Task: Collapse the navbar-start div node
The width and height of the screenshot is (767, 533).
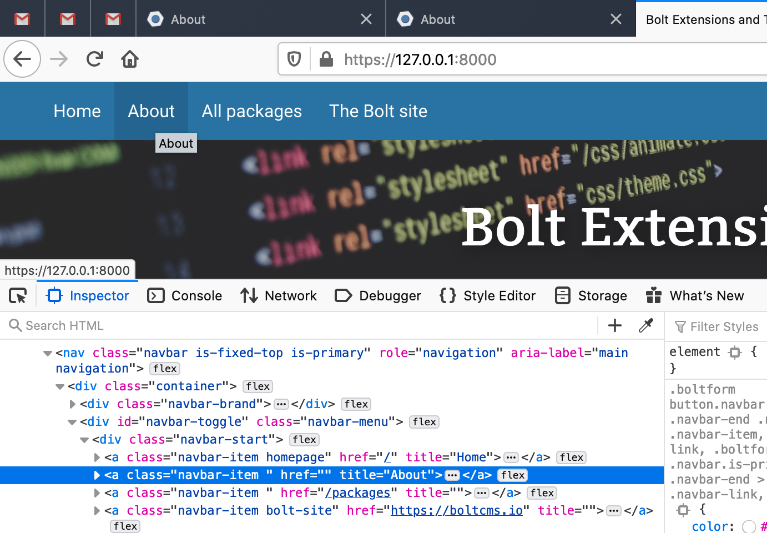Action: click(84, 440)
